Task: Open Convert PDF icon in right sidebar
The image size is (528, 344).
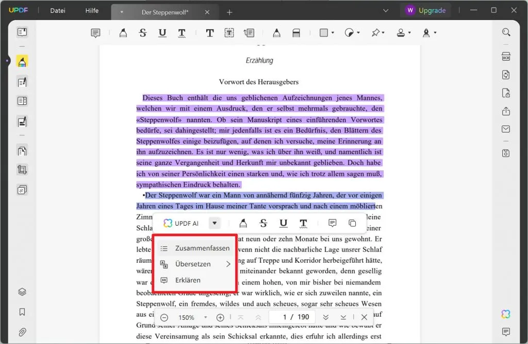Action: tap(506, 75)
